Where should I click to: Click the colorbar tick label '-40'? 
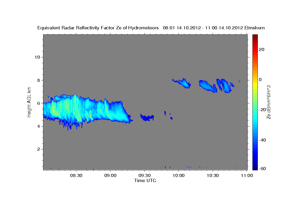(x=263, y=140)
